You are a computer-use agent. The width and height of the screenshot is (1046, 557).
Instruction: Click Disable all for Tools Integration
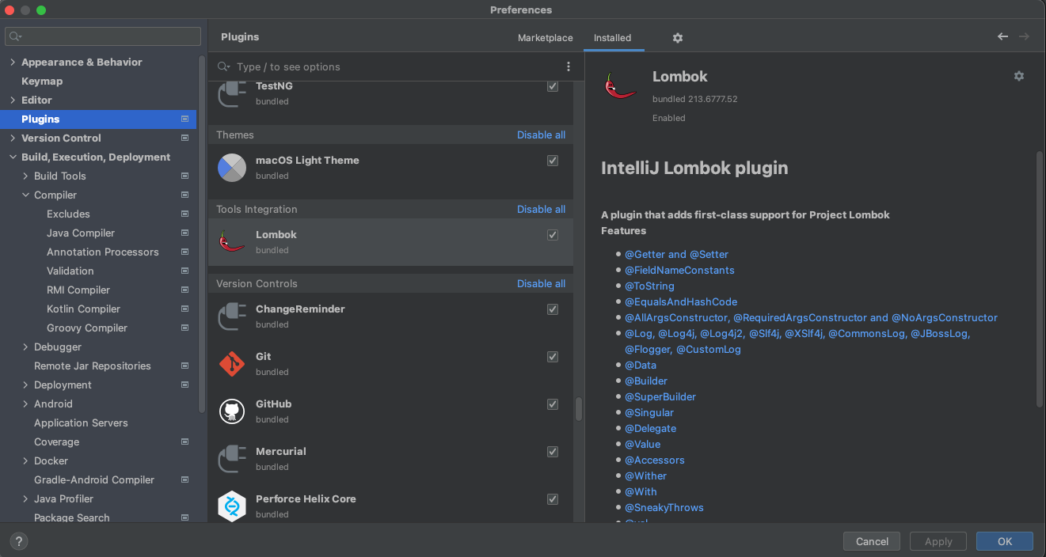tap(541, 209)
